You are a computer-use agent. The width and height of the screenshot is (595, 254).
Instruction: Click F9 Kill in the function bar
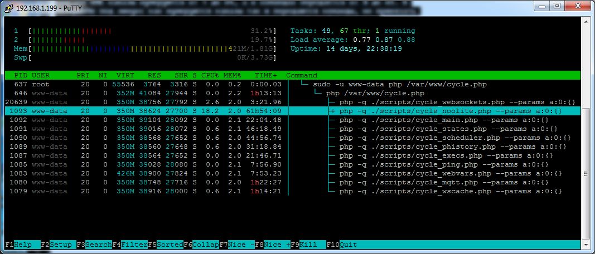[x=308, y=245]
